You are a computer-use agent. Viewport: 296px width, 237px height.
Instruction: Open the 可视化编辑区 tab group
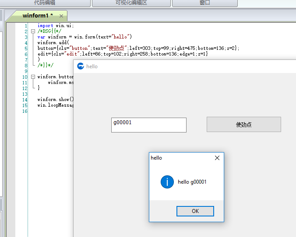[131, 3]
